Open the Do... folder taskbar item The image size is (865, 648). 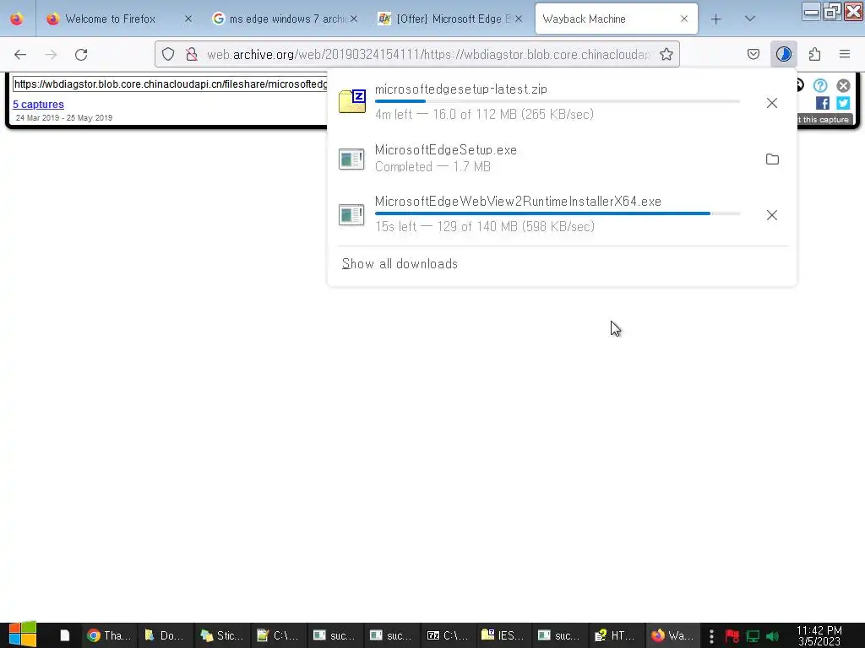165,635
